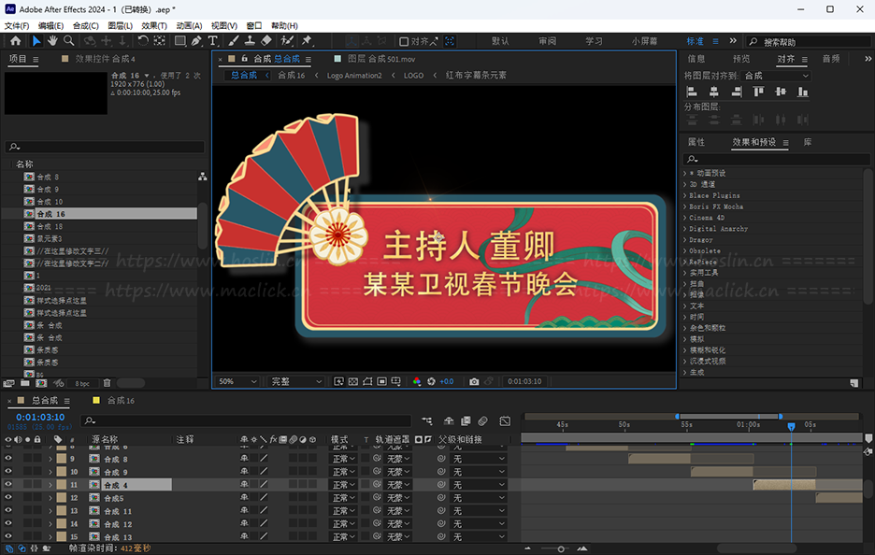Expand the Boris FX Mocha effects category
This screenshot has width=875, height=555.
coord(685,206)
